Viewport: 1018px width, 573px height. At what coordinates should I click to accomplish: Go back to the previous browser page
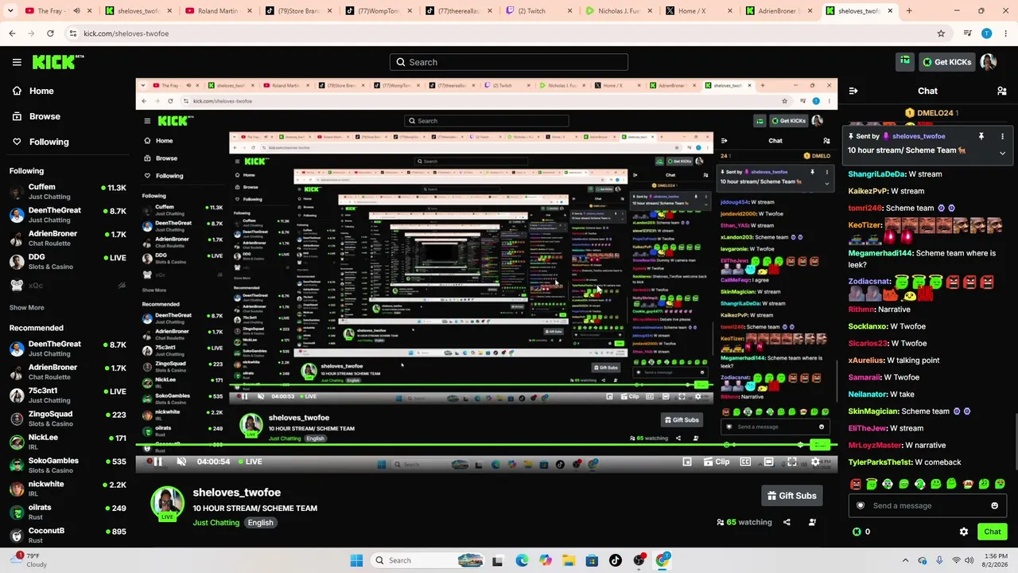coord(12,33)
